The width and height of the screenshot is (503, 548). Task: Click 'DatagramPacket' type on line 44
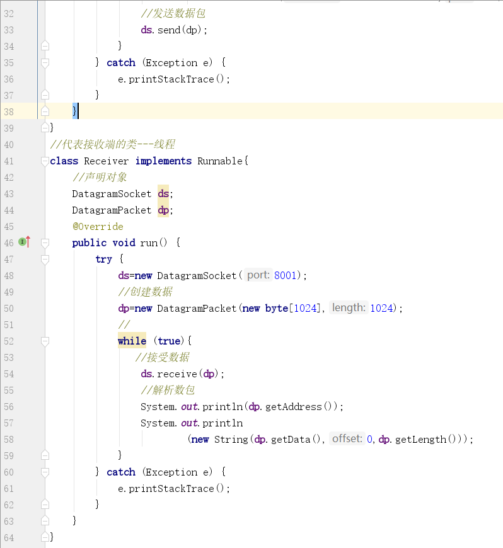click(112, 210)
